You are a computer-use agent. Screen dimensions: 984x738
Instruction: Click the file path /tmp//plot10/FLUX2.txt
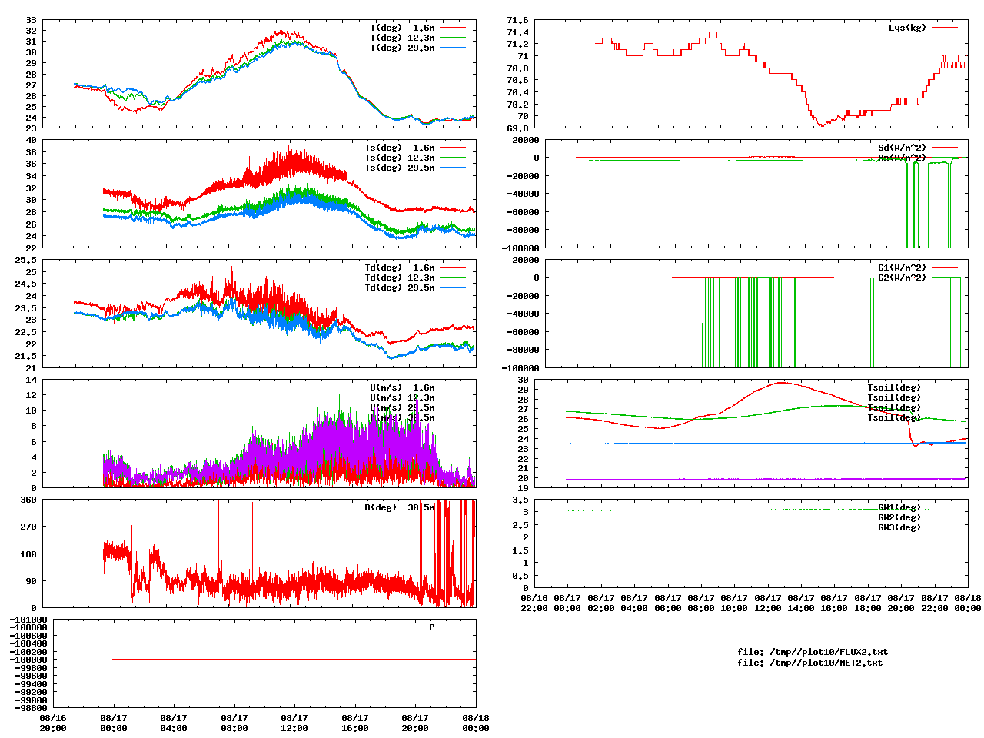(x=829, y=652)
